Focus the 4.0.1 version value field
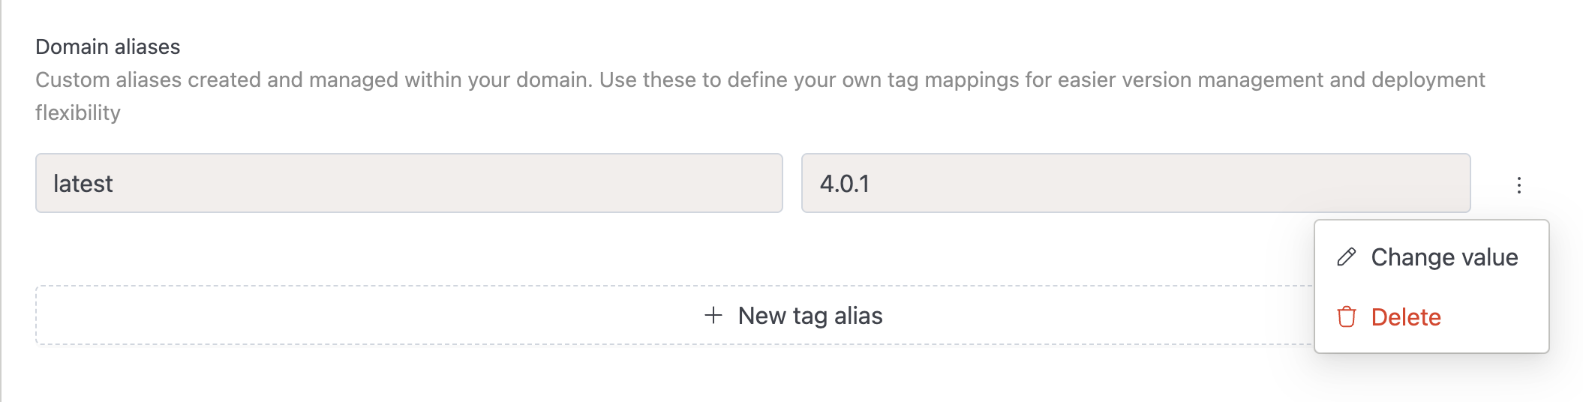Screen dimensions: 1583x402 pyautogui.click(x=1135, y=183)
